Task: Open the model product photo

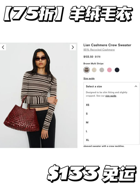Action: pyautogui.click(x=39, y=95)
